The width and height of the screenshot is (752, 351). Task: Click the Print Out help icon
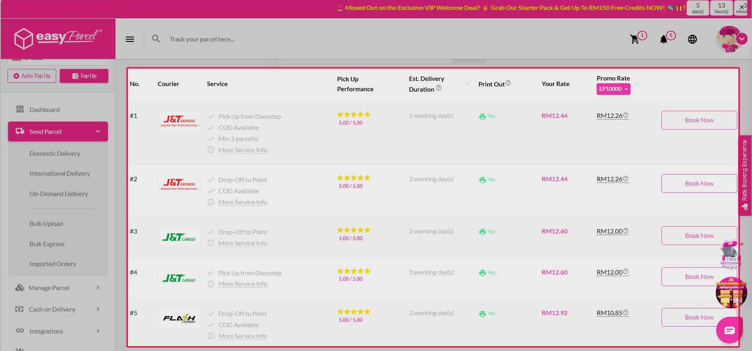click(508, 83)
